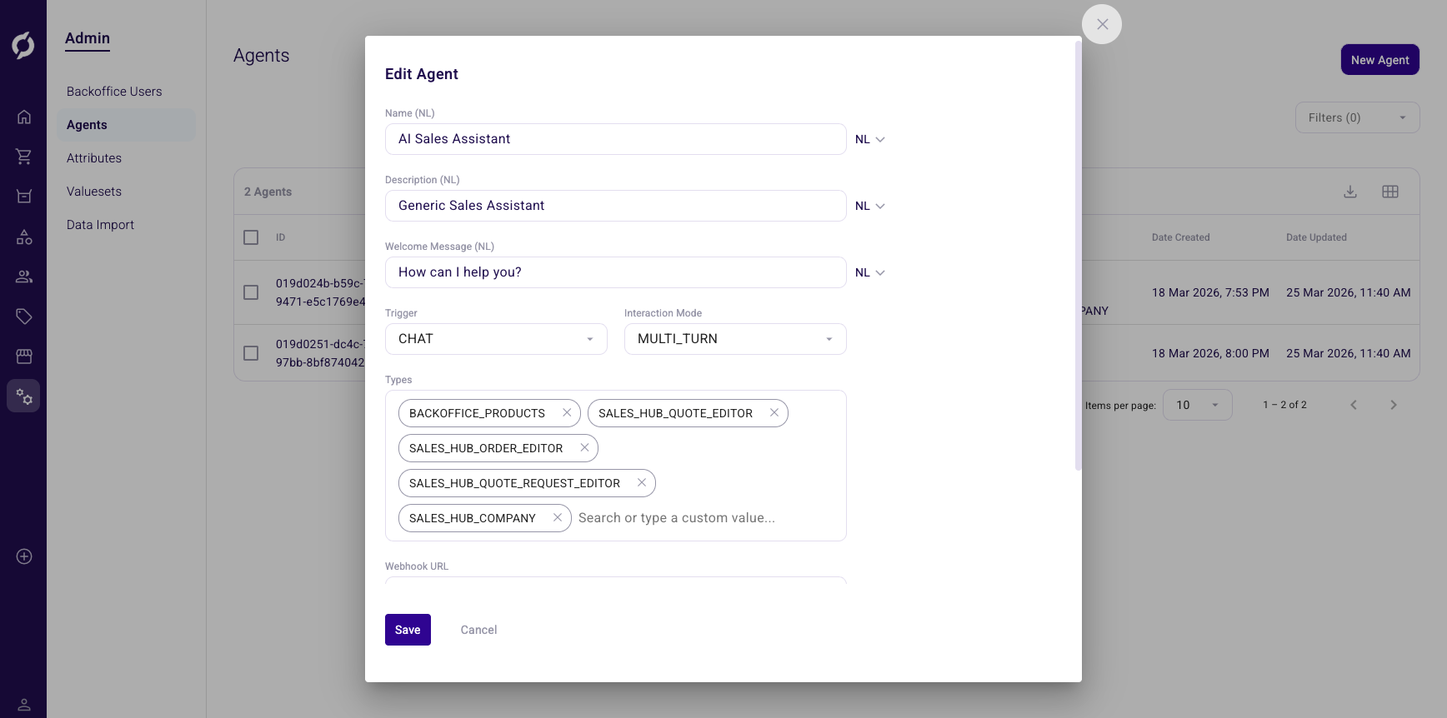Select the checkbox for agent 019d024b-b59c
This screenshot has height=718, width=1447.
251,292
